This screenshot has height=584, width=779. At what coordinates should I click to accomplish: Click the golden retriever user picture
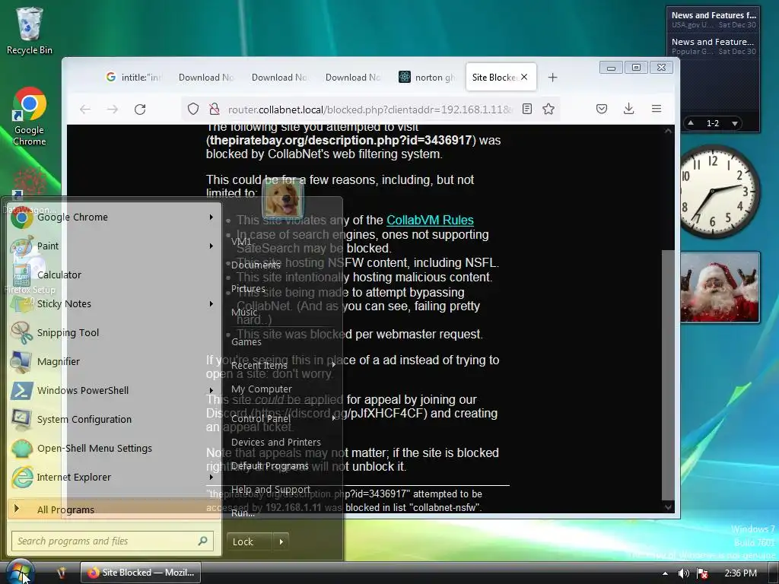pyautogui.click(x=283, y=198)
